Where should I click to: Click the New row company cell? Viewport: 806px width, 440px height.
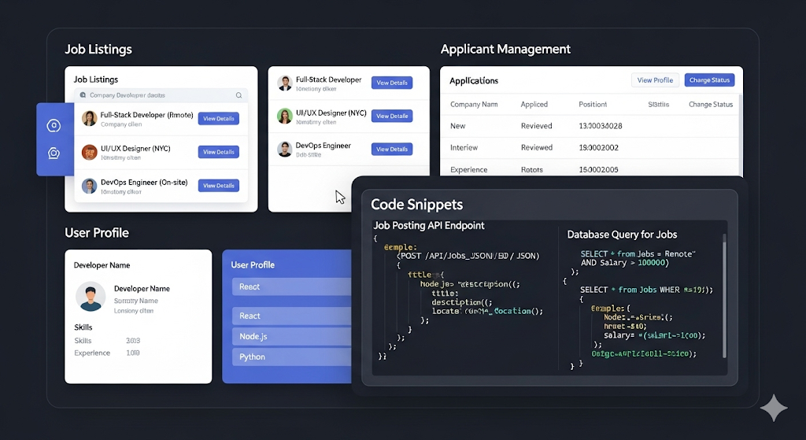point(457,126)
